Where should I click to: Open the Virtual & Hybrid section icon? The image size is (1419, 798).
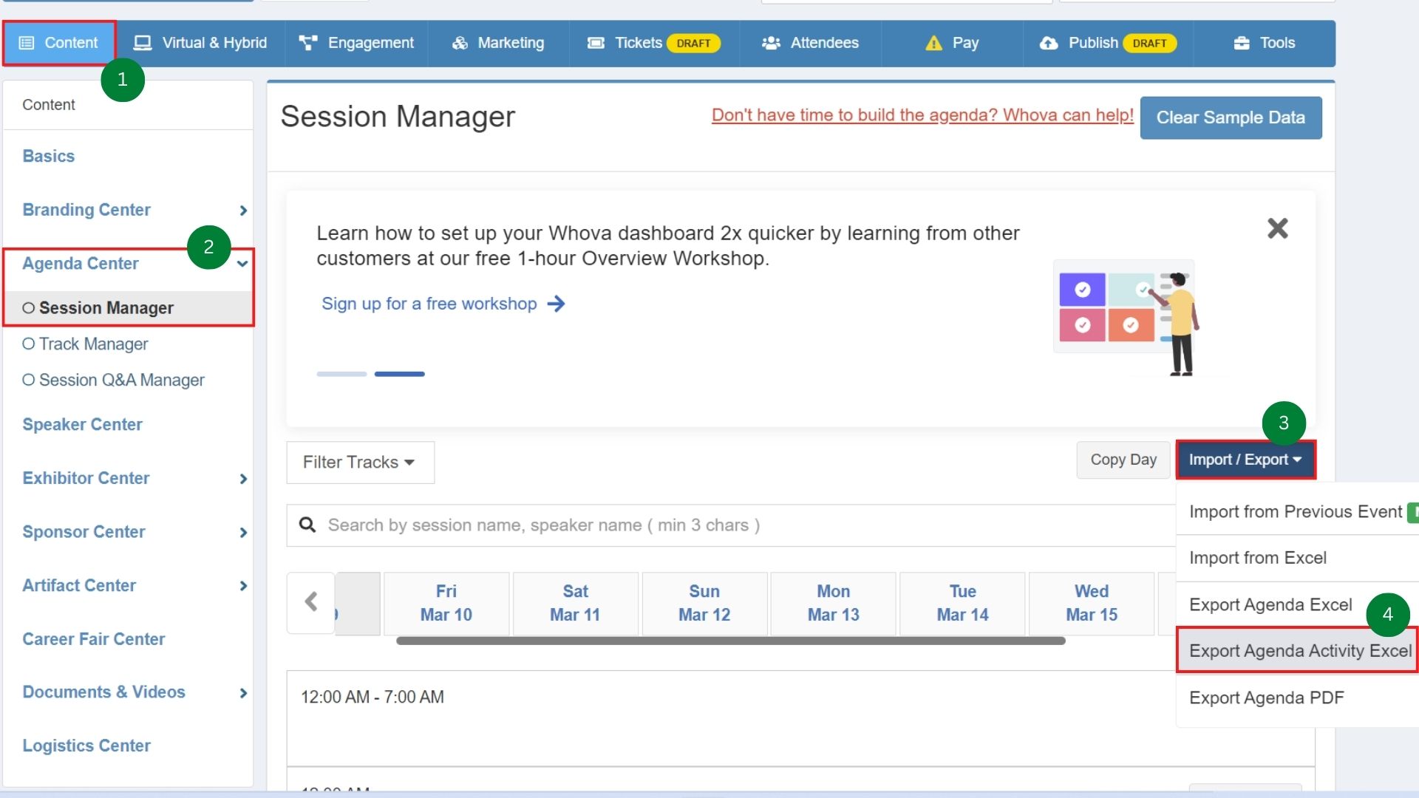(143, 43)
